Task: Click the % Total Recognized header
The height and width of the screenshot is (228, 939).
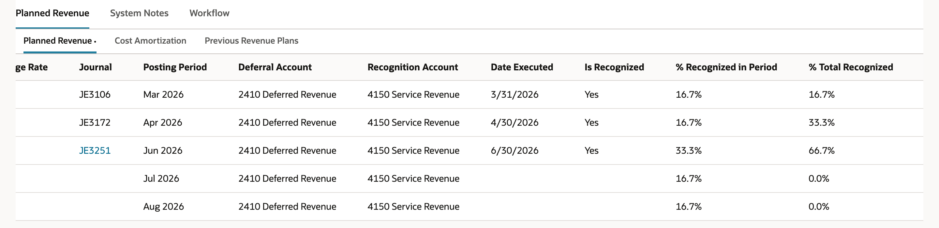Action: coord(851,67)
